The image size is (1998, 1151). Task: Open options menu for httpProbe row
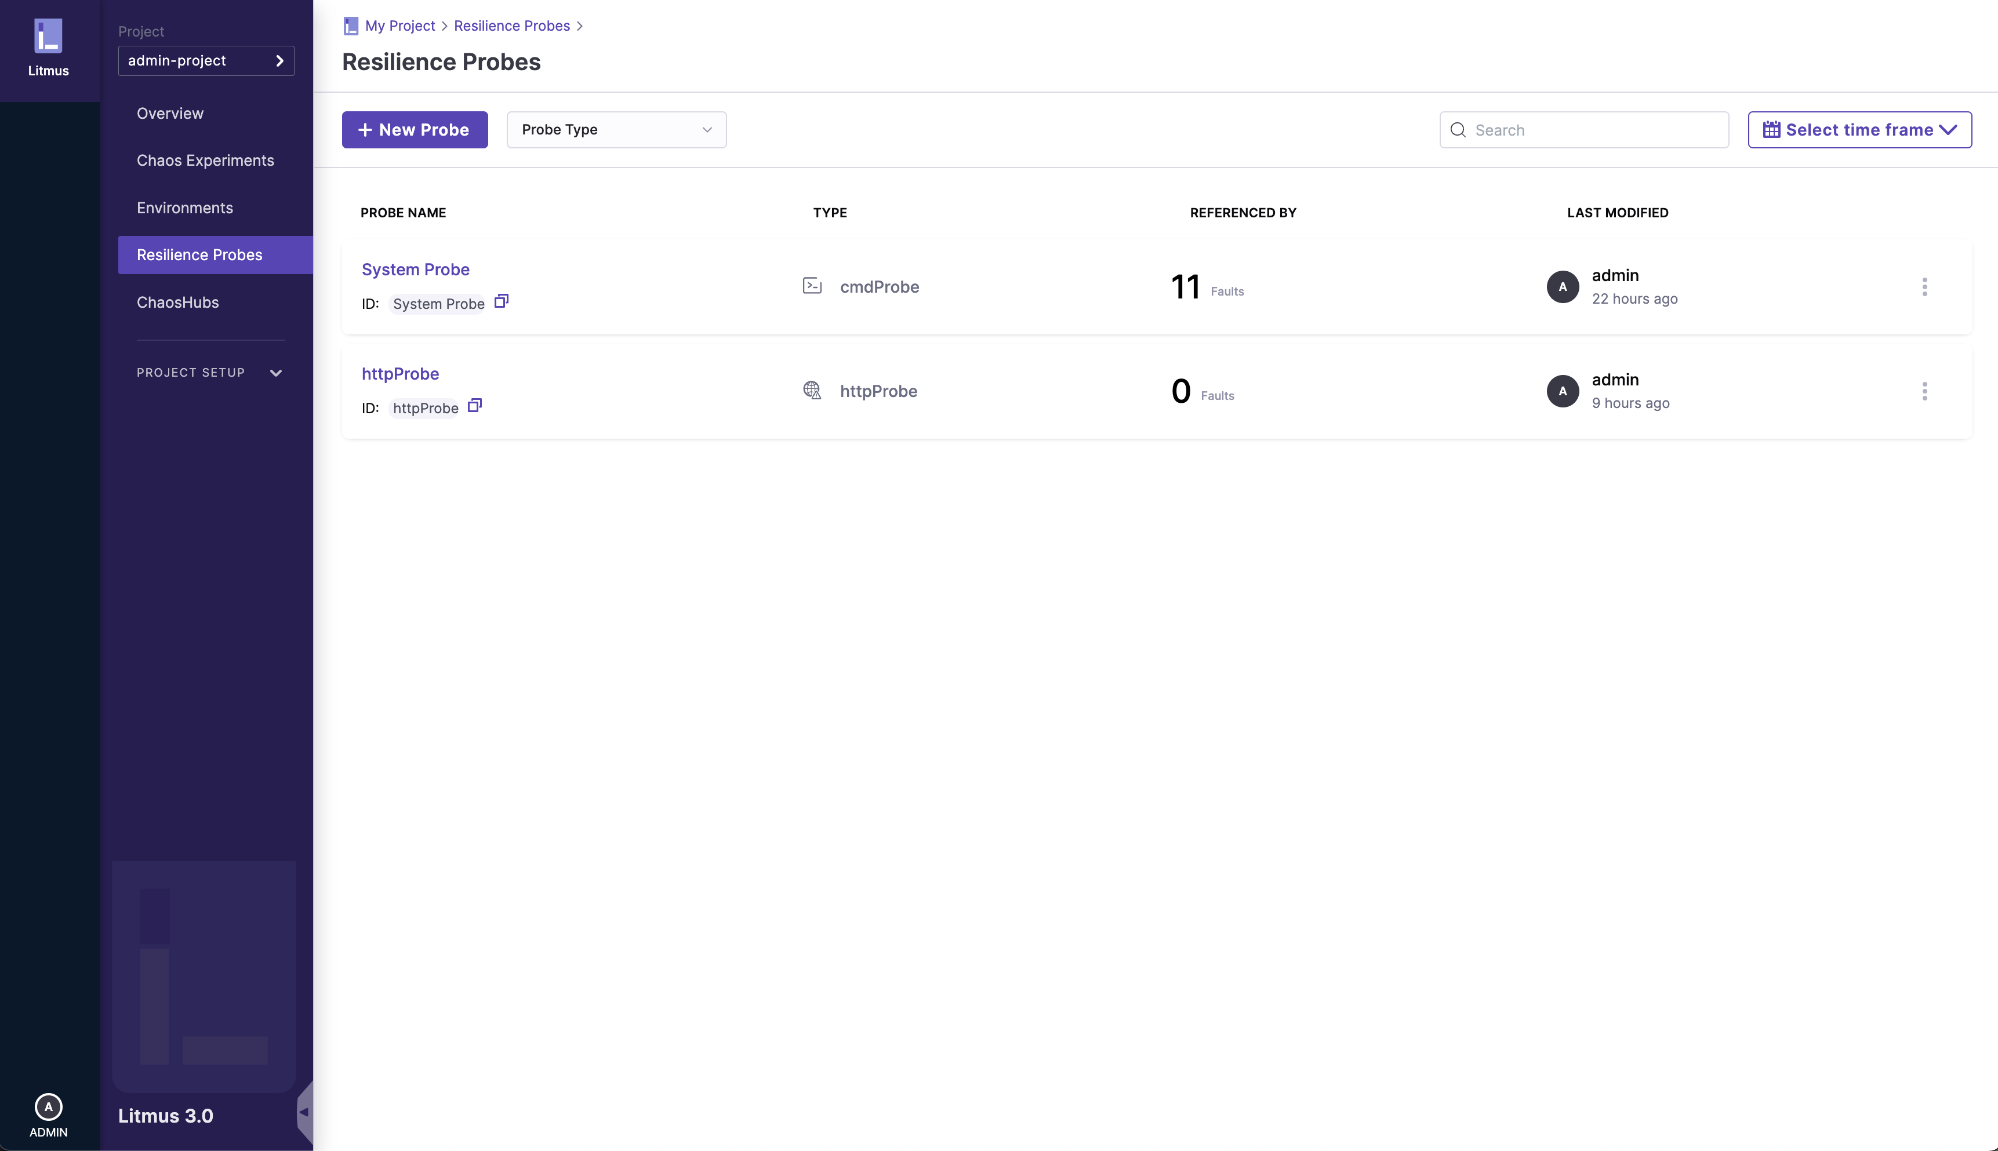1924,391
